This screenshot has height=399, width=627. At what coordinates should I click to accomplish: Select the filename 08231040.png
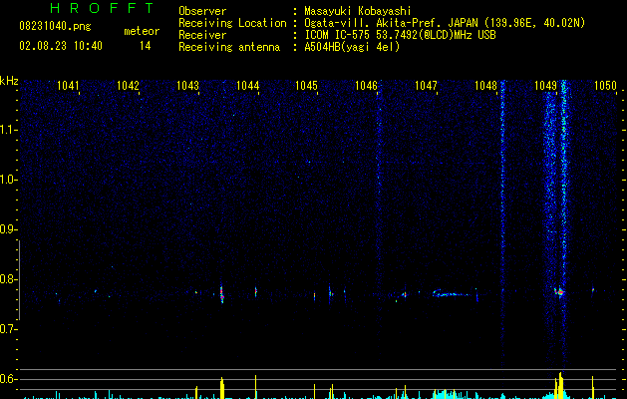point(55,27)
